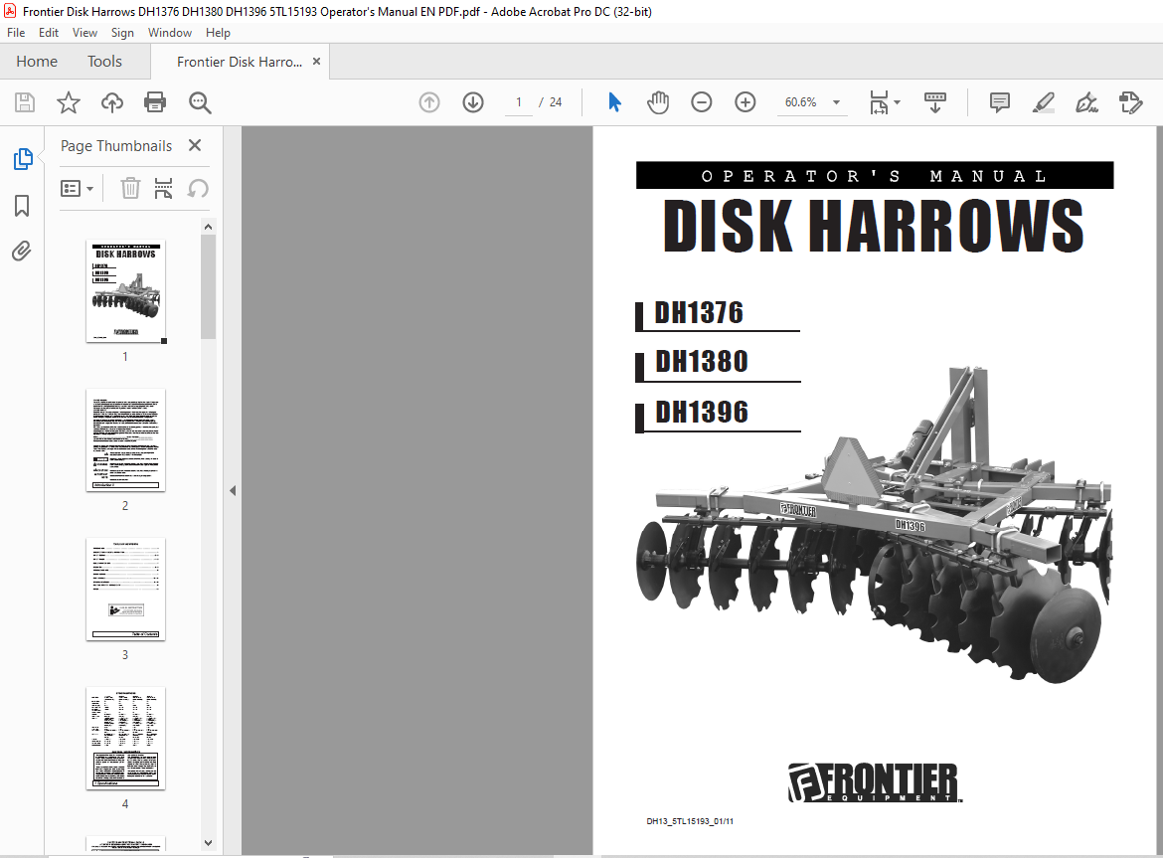Screen dimensions: 1163x858
Task: Print the document with printer icon
Action: 155,102
